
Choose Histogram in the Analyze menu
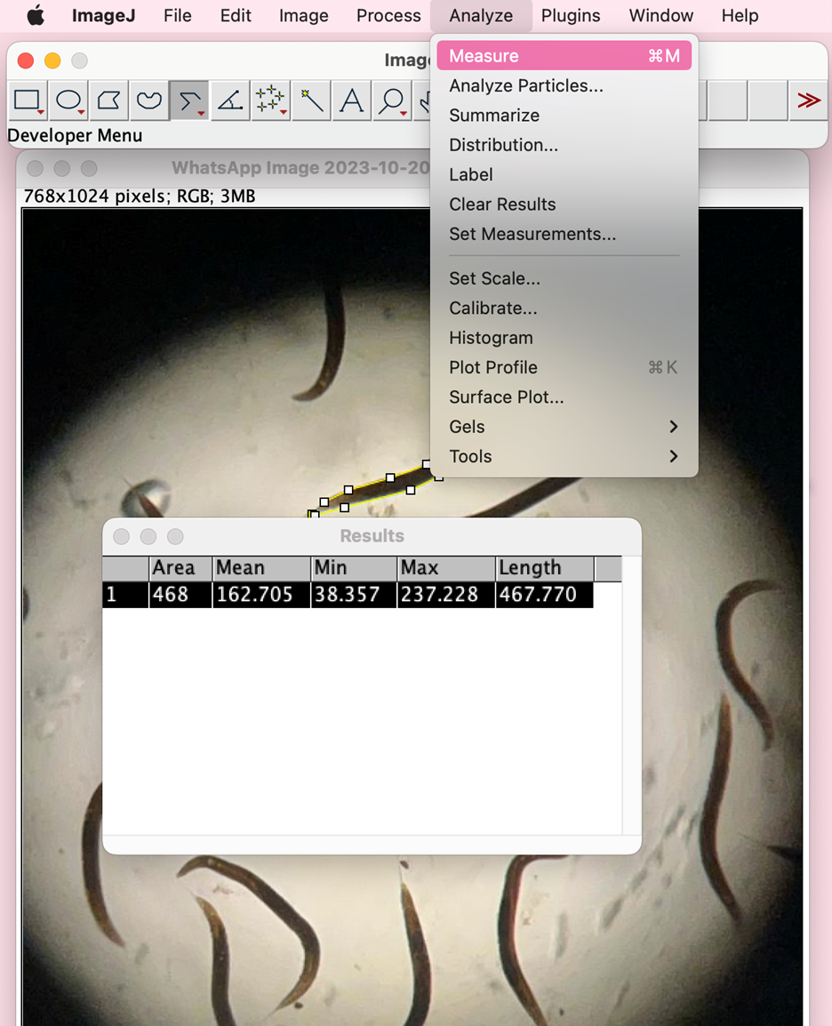click(x=564, y=338)
